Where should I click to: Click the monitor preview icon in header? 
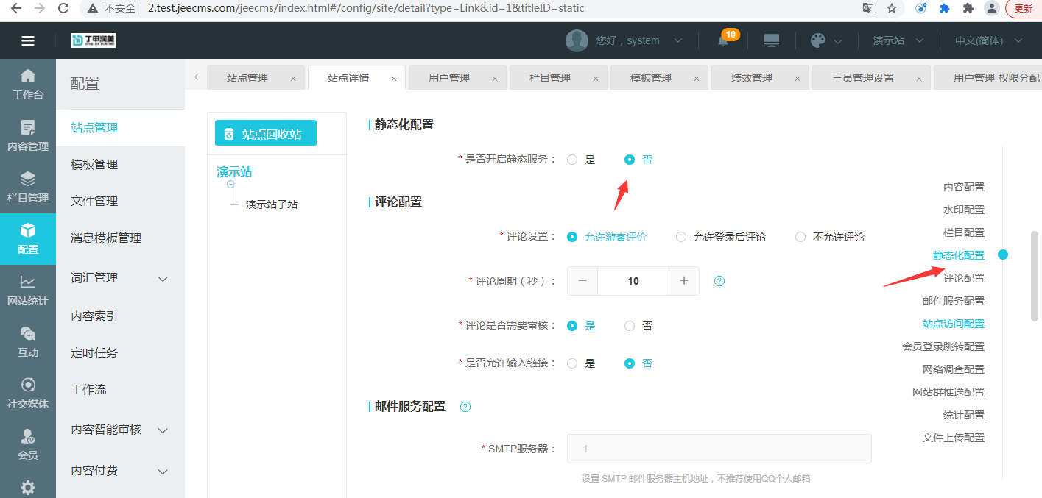[771, 40]
